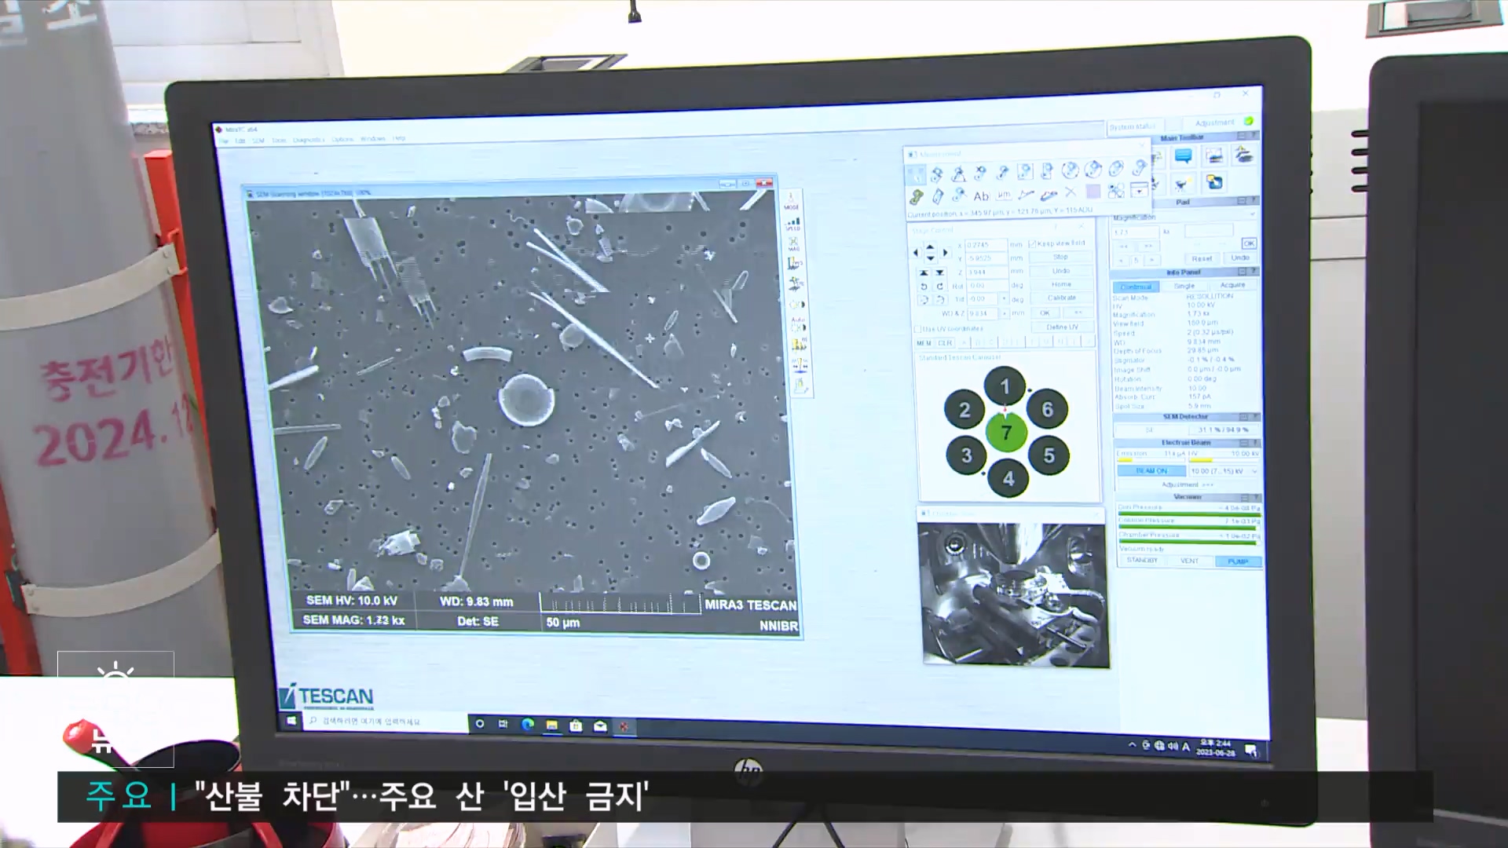Enable Use UV coordinates checkbox
Viewport: 1508px width, 848px height.
tap(917, 329)
